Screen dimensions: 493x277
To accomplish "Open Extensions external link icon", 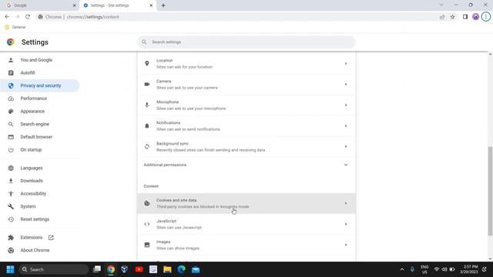I will tap(51, 238).
